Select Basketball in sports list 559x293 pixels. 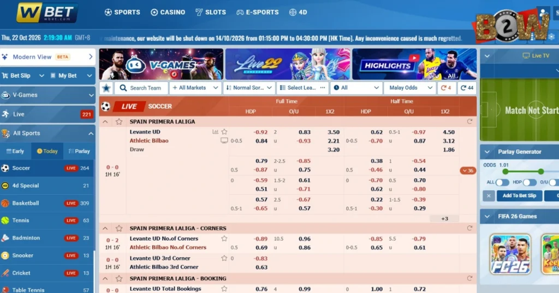[x=47, y=203]
